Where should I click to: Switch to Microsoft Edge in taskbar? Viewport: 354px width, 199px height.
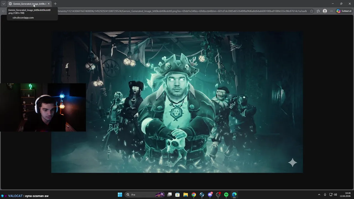234,195
